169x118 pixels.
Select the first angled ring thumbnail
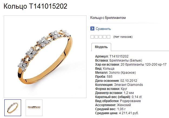(13, 108)
